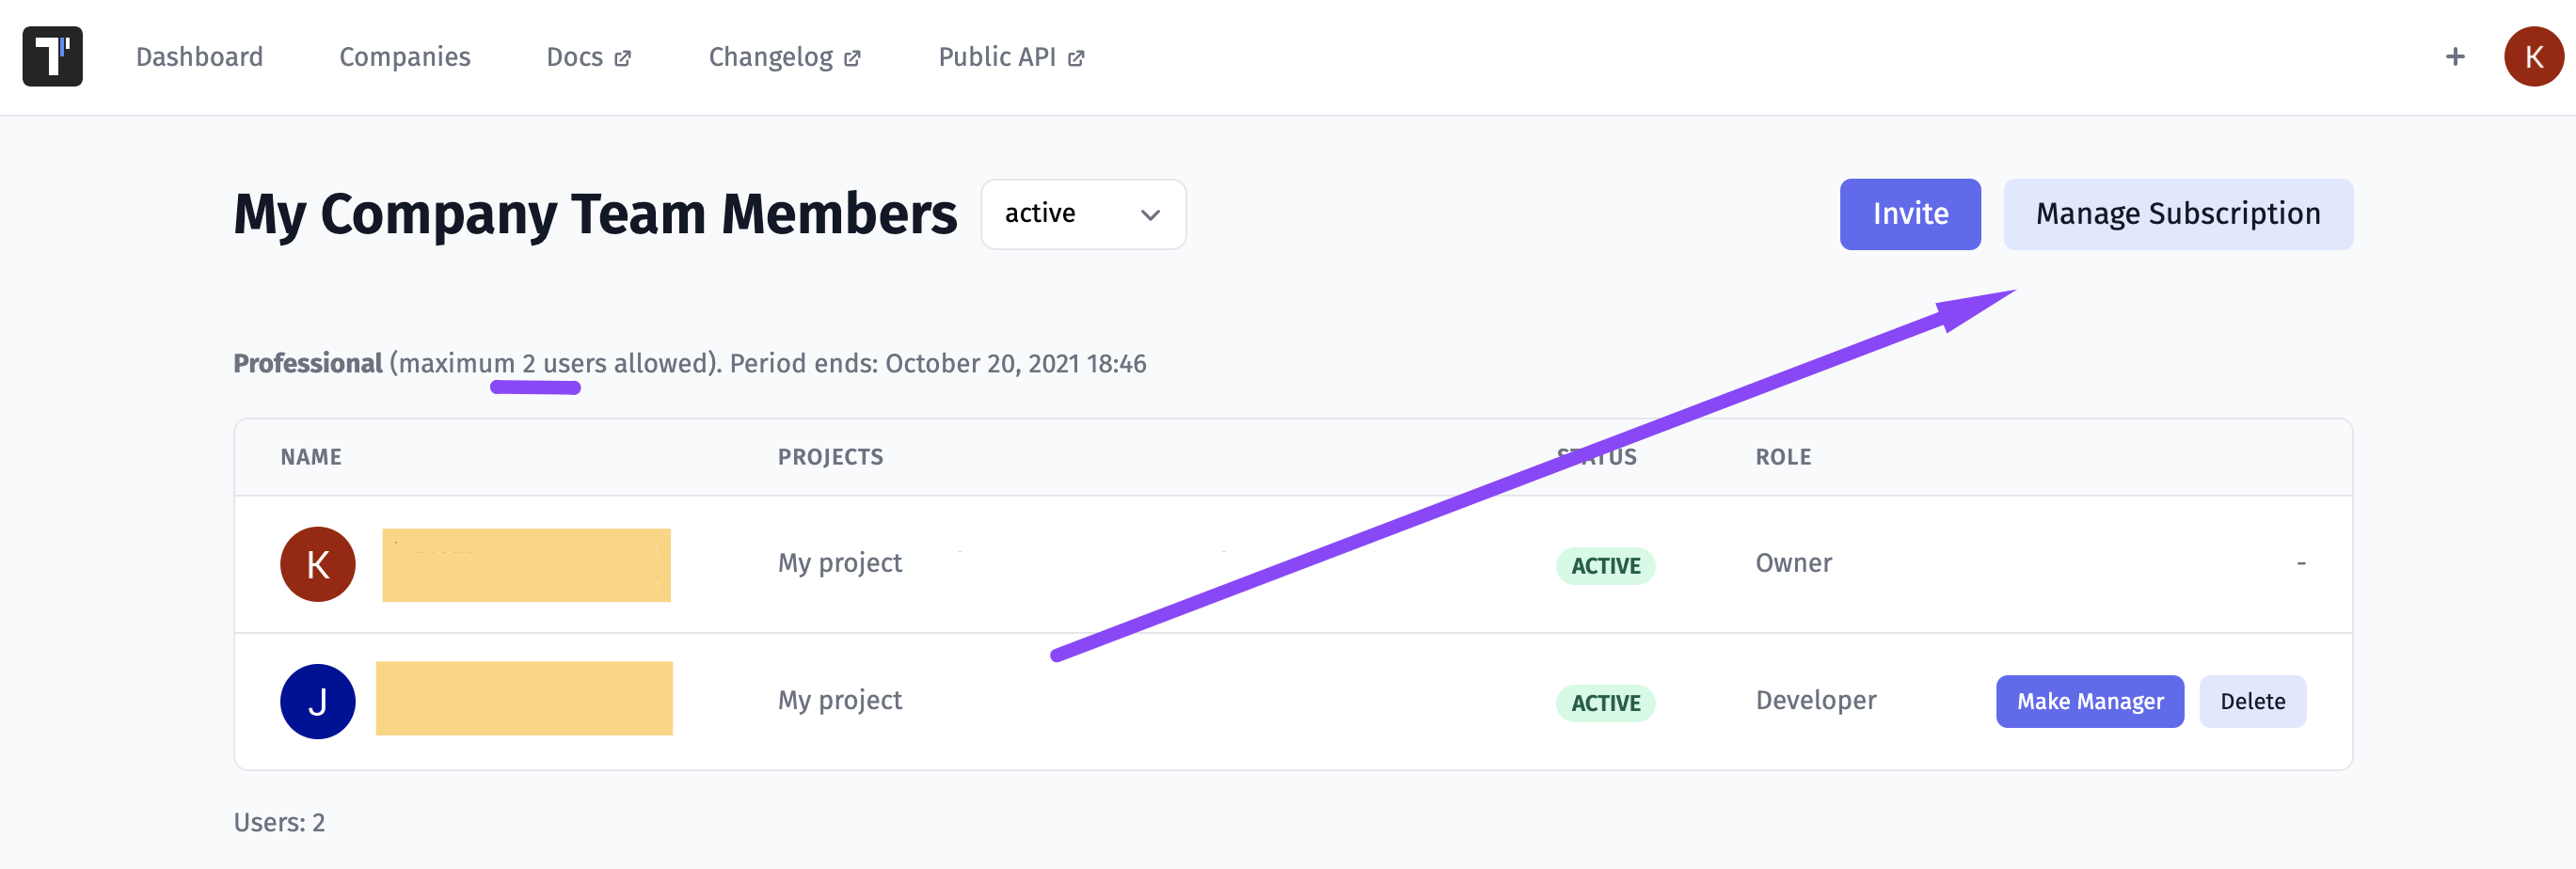Click Make Manager for the Developer
The height and width of the screenshot is (869, 2576).
point(2090,701)
